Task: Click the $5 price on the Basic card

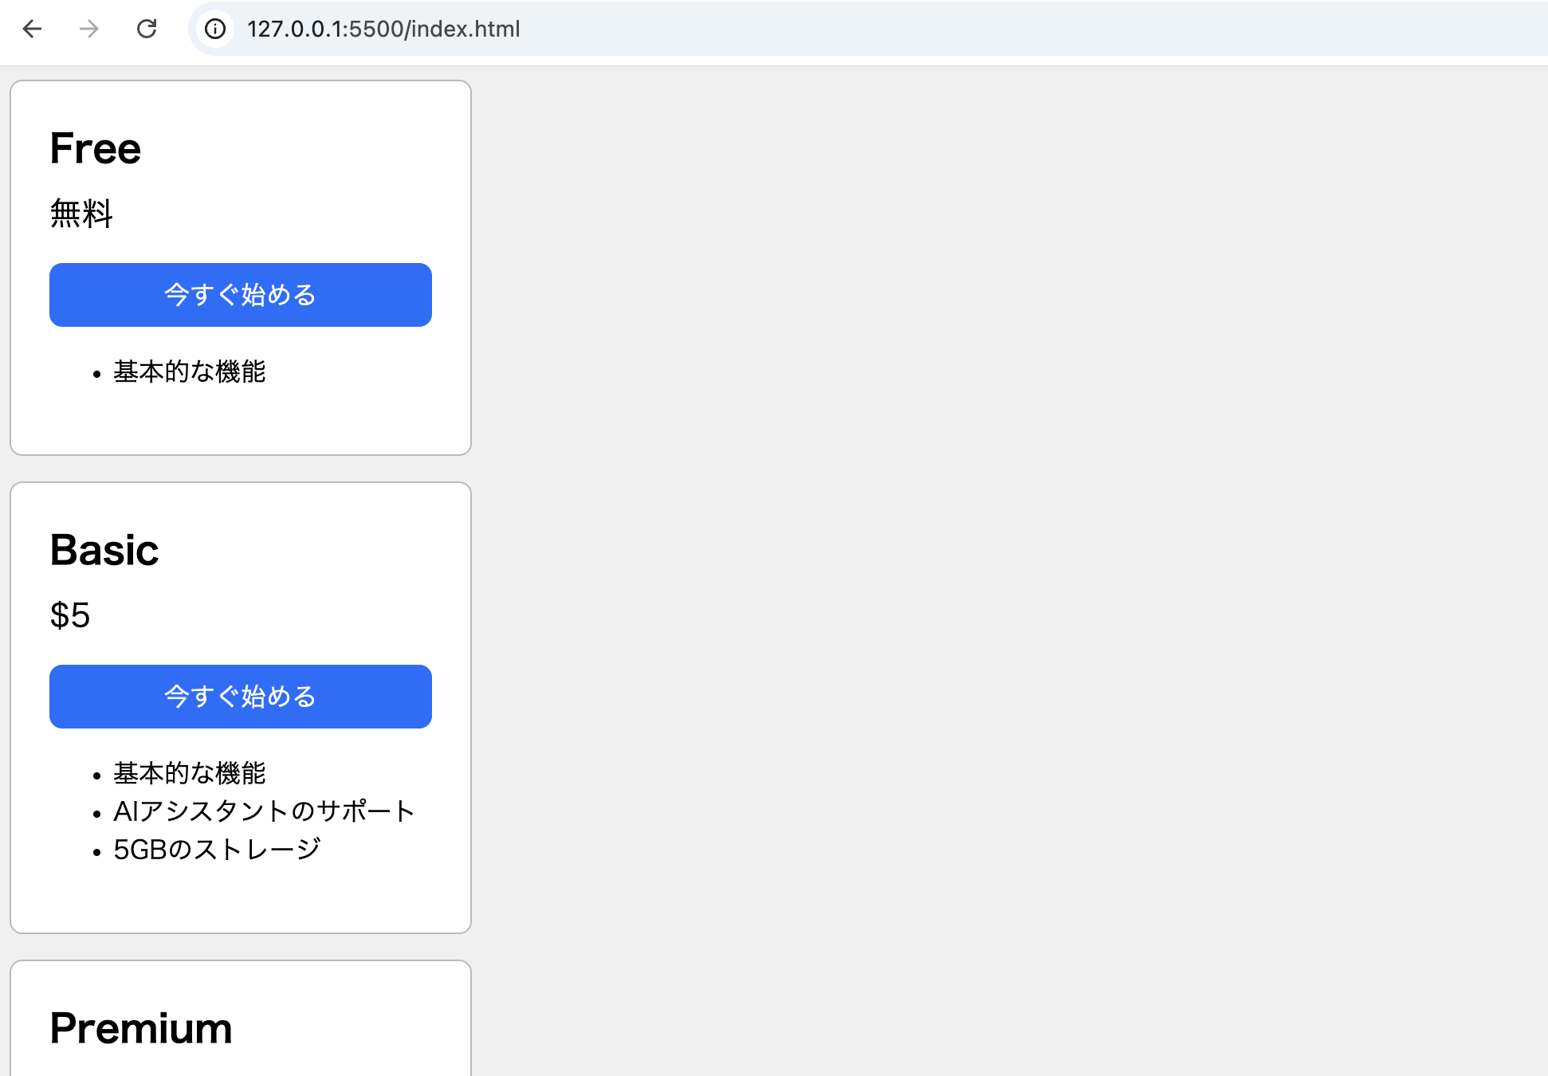Action: point(70,615)
